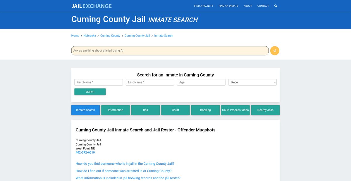351x181 pixels.
Task: Submit AI question with paper plane icon
Action: tap(275, 51)
